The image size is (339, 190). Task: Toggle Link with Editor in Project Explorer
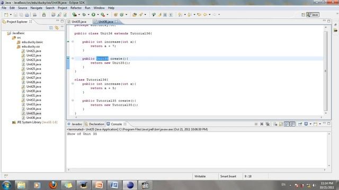pos(57,28)
